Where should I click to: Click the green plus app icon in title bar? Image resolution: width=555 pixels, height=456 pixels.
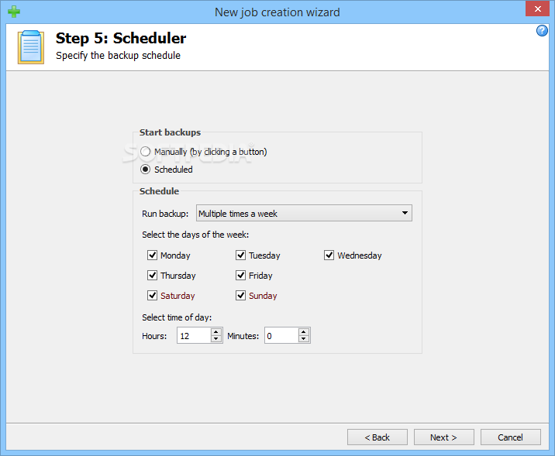[x=13, y=12]
